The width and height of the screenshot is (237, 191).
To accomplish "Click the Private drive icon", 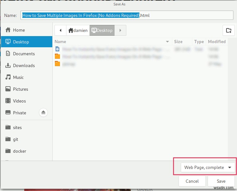I will (x=8, y=112).
